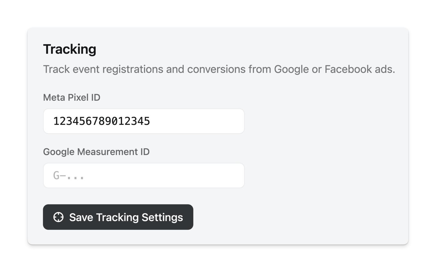Click the word registrations in the description

click(x=133, y=69)
